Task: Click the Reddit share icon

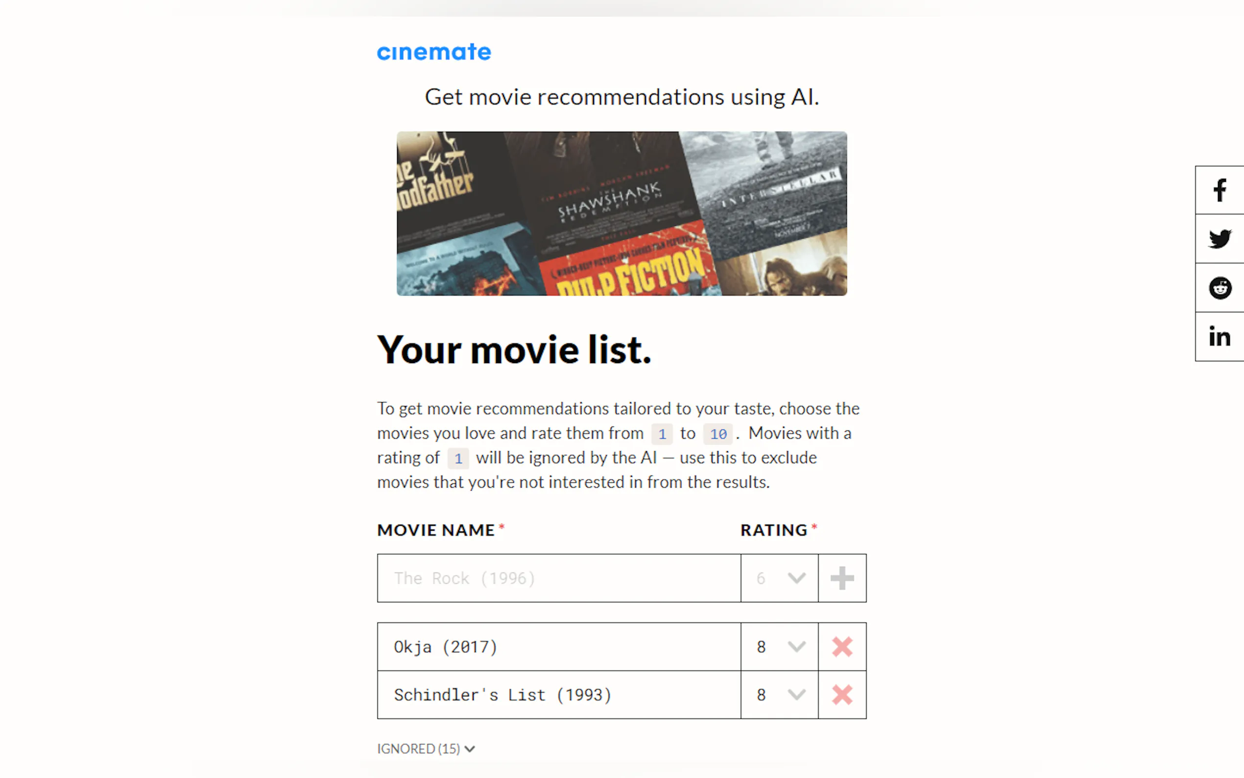Action: pyautogui.click(x=1220, y=288)
